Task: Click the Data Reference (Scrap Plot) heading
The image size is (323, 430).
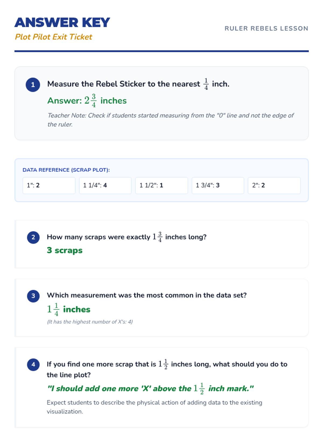Action: click(x=66, y=170)
